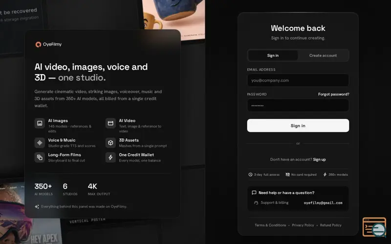Click the 'Storyboard to final cut' description
391x244 pixels.
pos(66,161)
